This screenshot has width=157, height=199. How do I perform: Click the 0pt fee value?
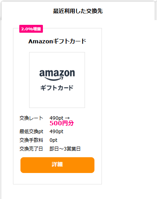(x=54, y=140)
